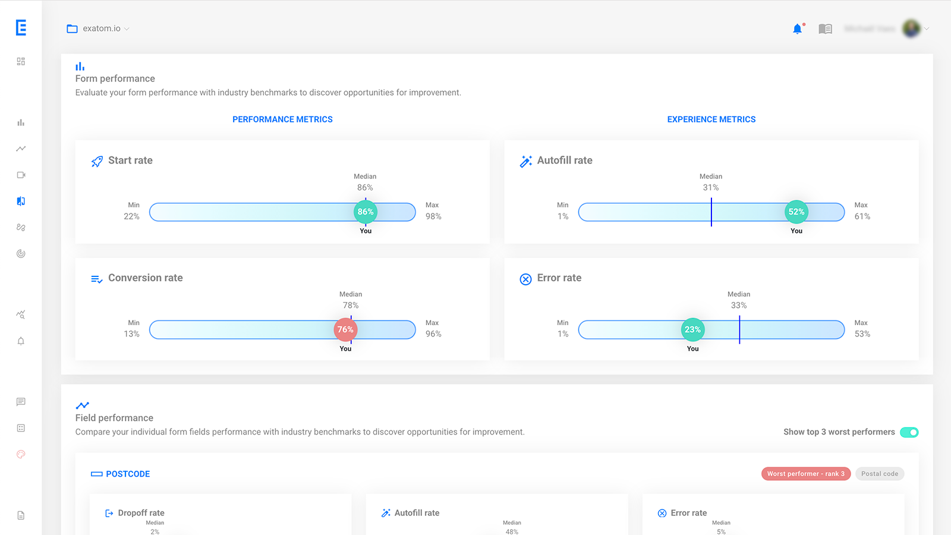This screenshot has height=535, width=951.
Task: Select the video camera icon in sidebar
Action: coord(21,175)
